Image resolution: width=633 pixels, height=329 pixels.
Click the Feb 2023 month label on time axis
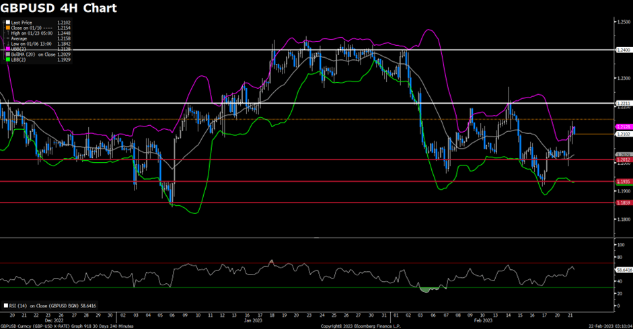(478, 321)
